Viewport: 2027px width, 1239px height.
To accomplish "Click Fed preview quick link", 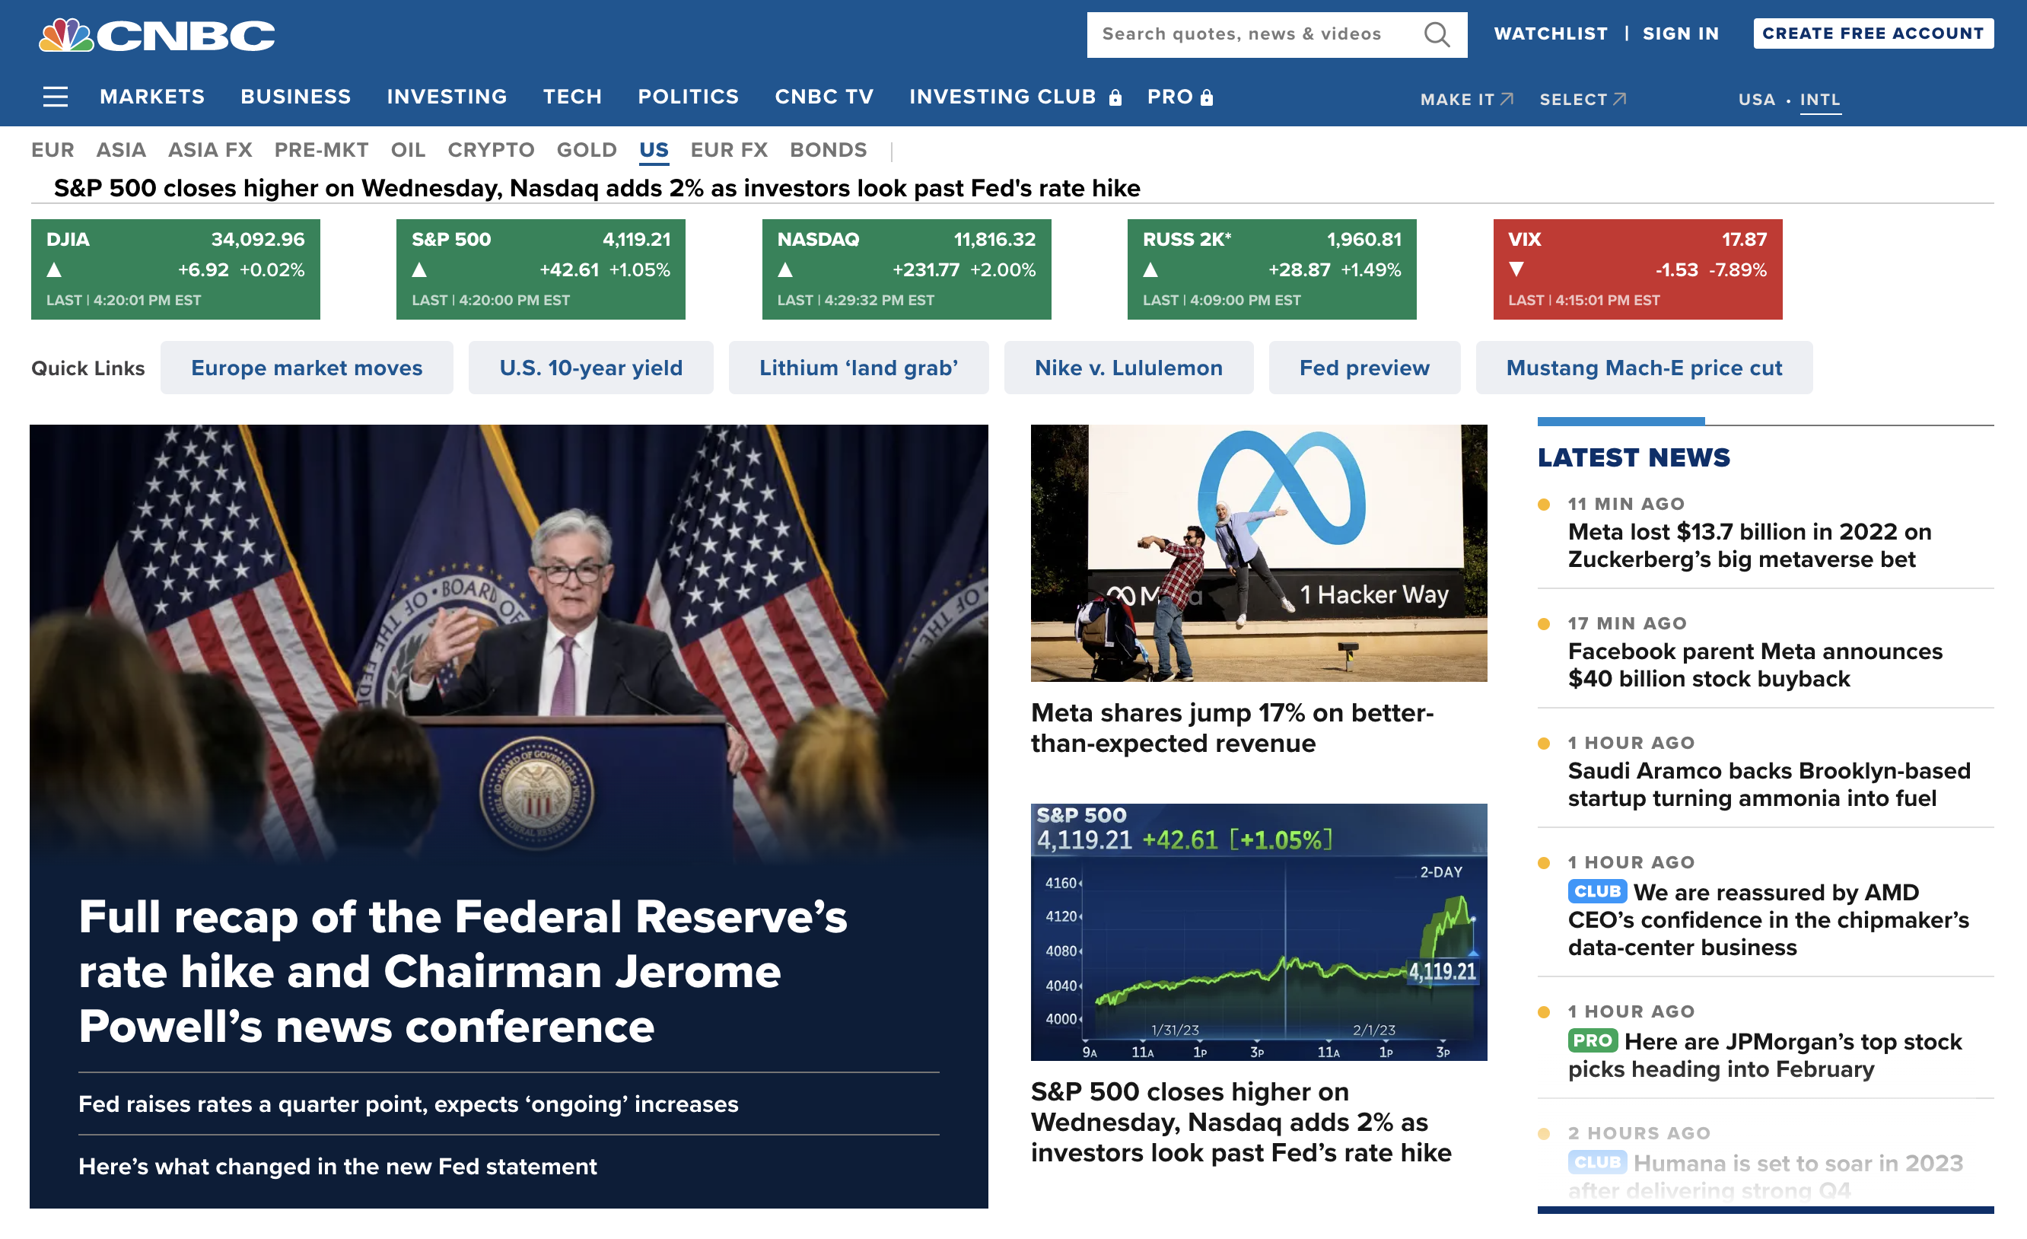I will (x=1364, y=368).
